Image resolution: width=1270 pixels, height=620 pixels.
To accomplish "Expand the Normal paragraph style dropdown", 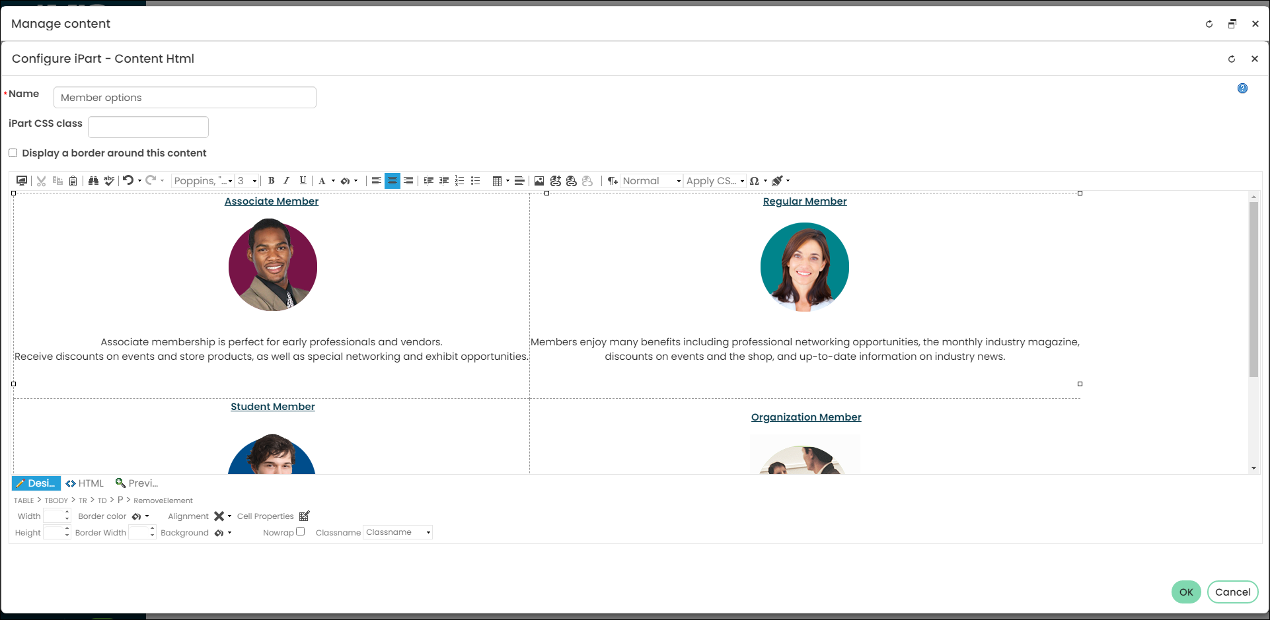I will (x=651, y=181).
